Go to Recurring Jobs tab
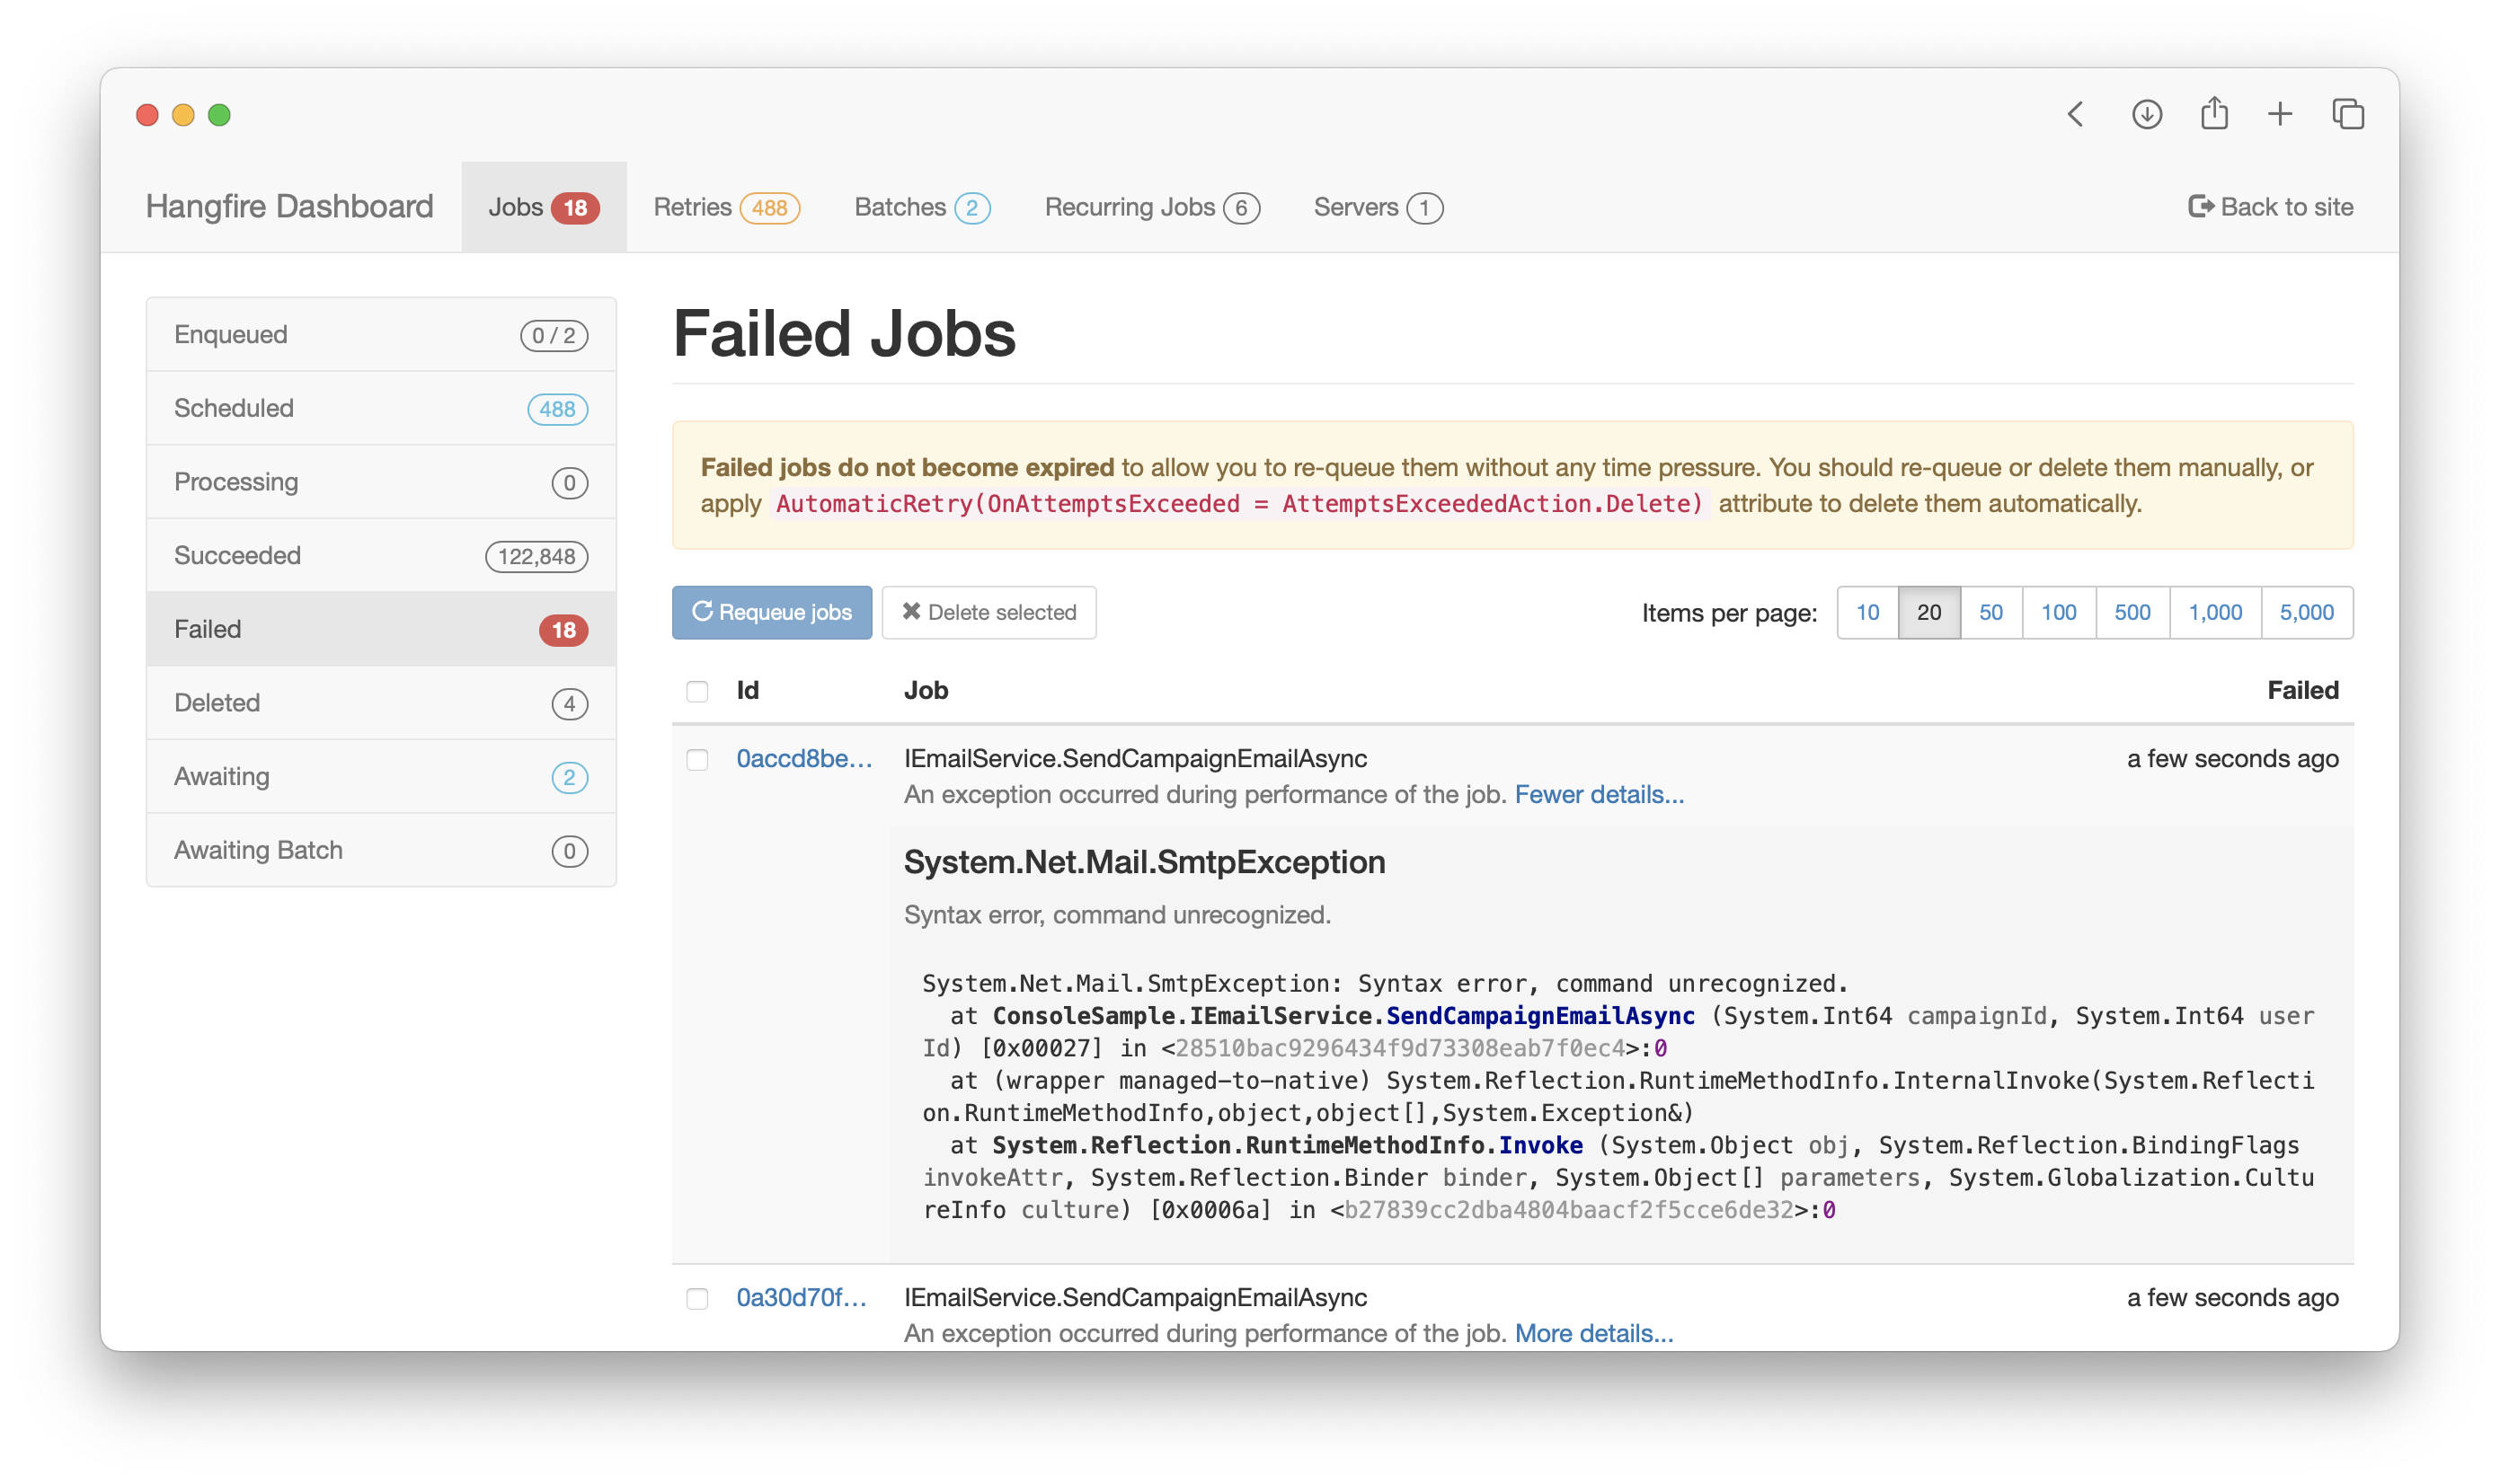Viewport: 2500px width, 1484px height. point(1151,207)
